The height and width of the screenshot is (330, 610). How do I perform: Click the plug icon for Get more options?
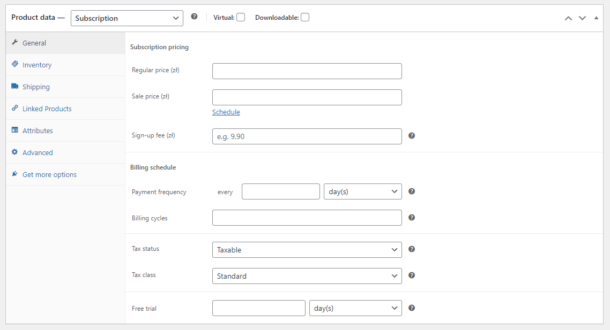(x=15, y=174)
